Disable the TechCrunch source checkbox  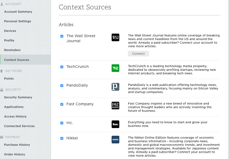[62, 67]
